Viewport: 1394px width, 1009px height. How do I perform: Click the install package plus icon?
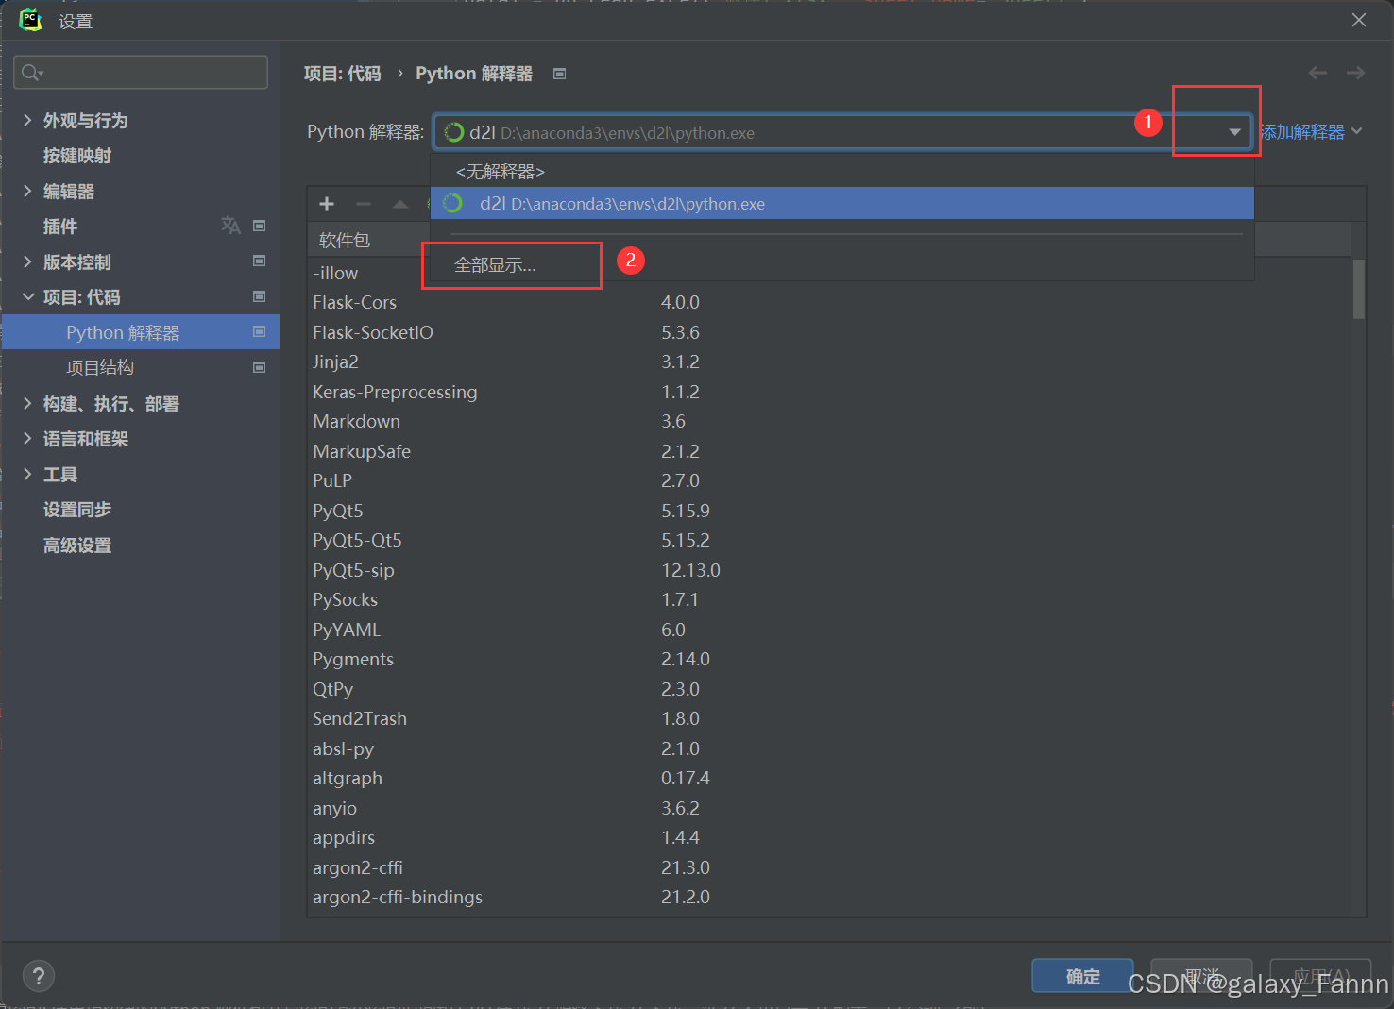pyautogui.click(x=326, y=203)
